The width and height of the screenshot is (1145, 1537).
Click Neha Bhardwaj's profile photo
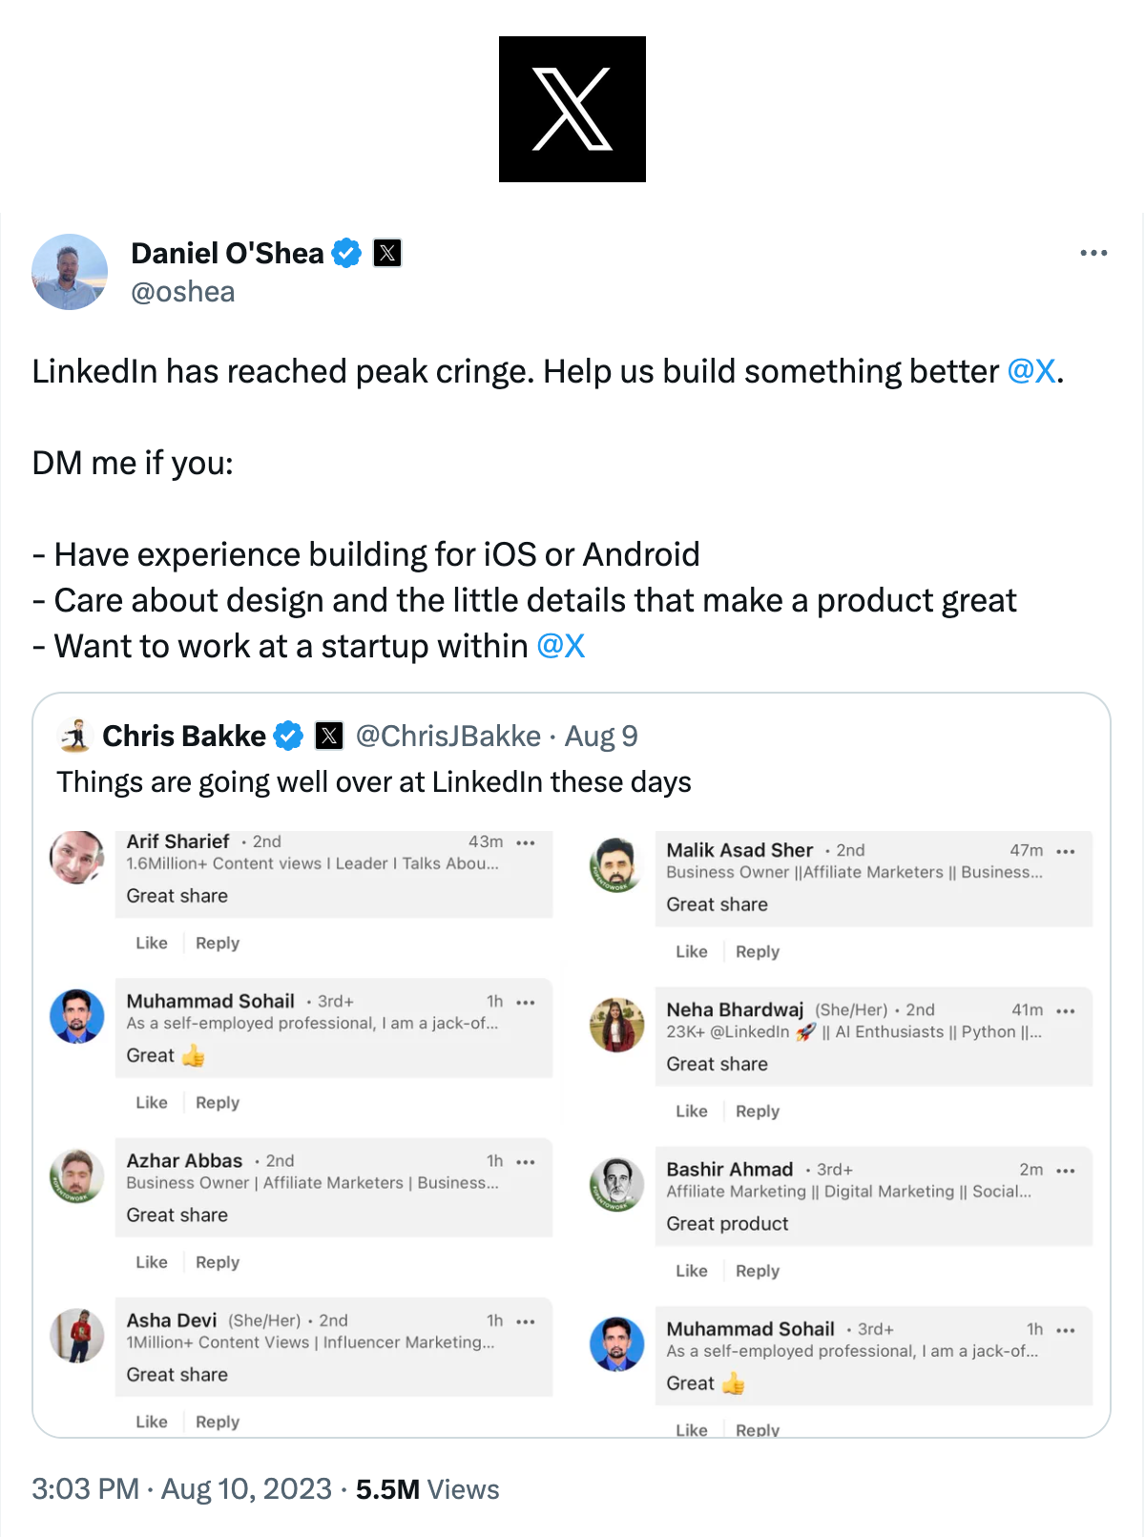617,1025
